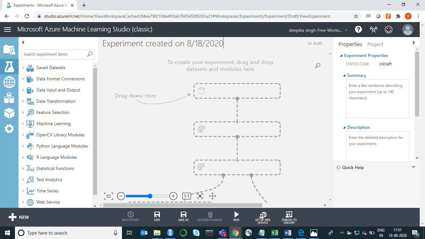The width and height of the screenshot is (425, 239).
Task: Click Set Up Web Service
Action: point(263,218)
